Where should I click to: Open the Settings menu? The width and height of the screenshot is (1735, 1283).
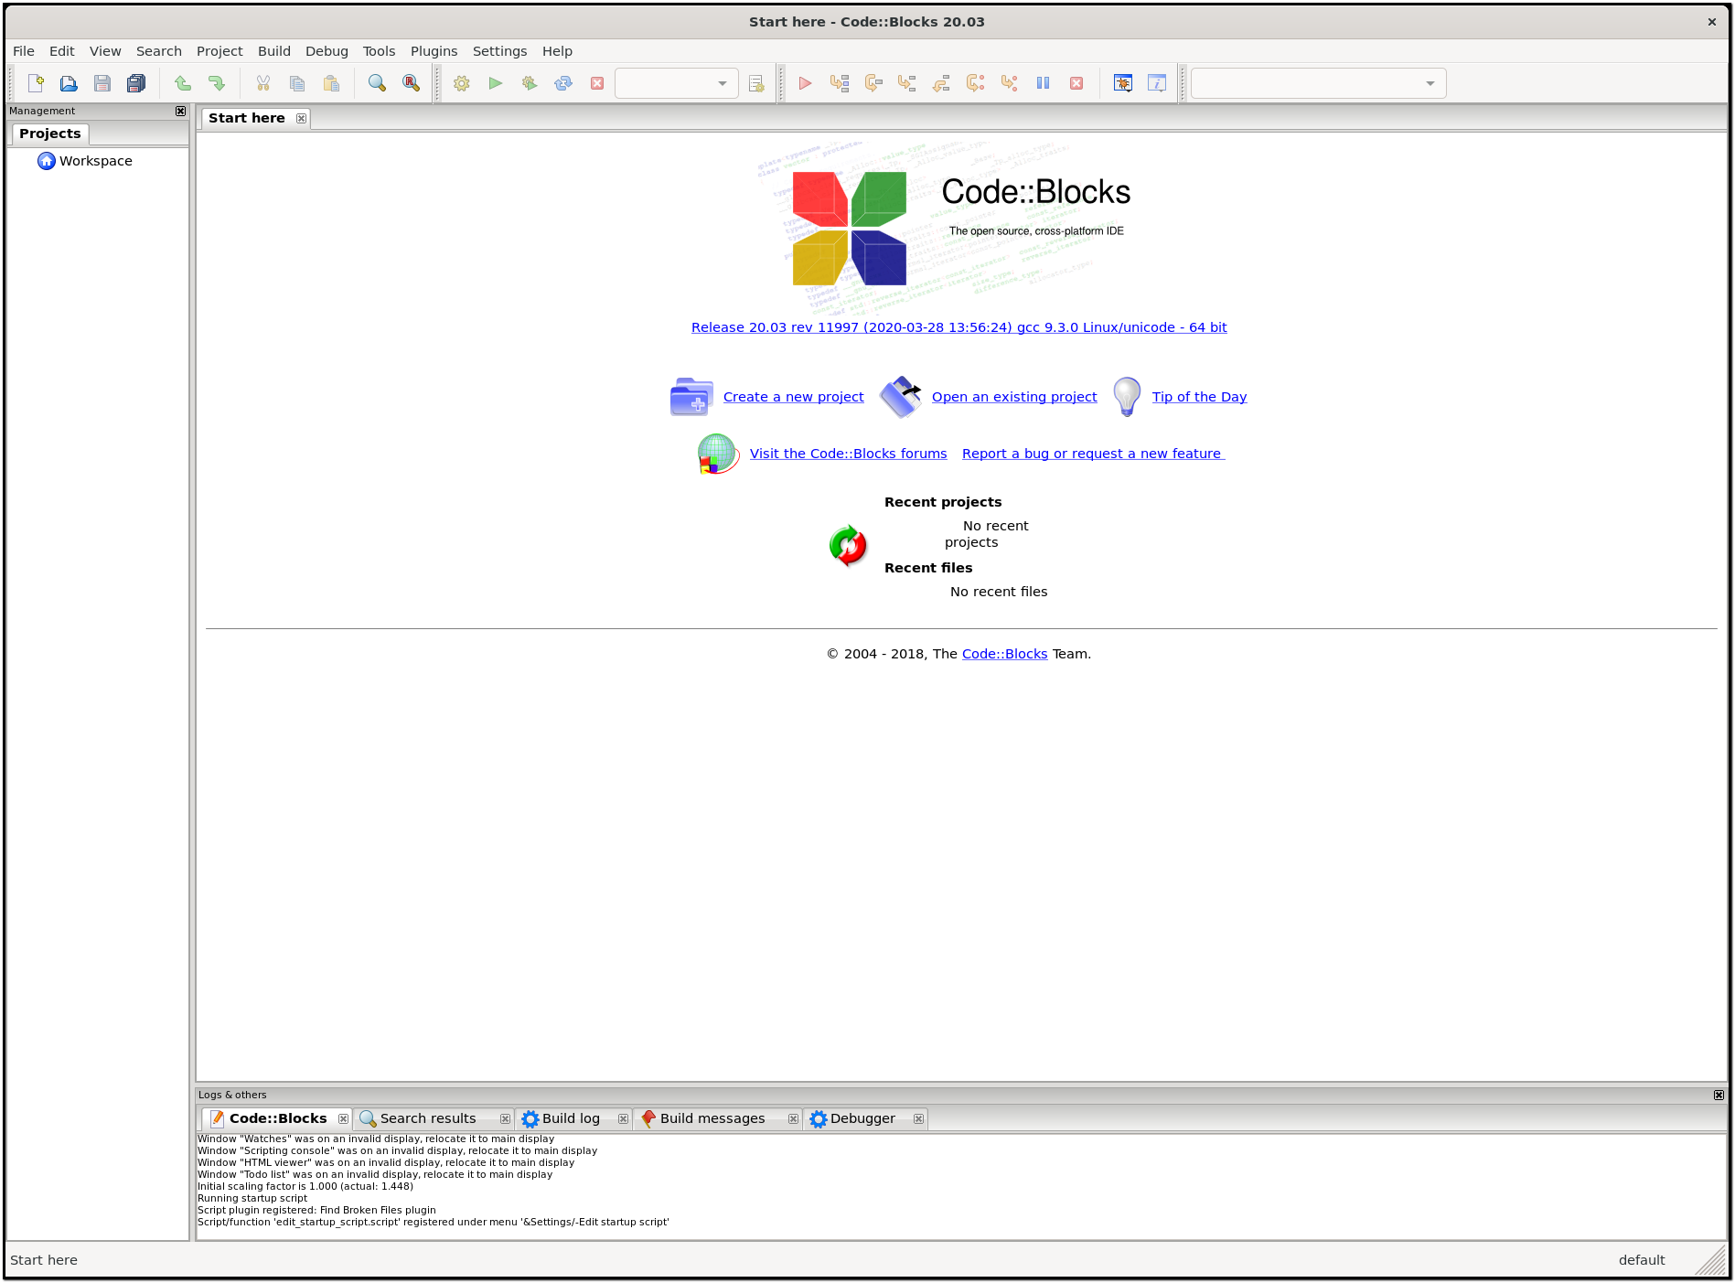click(499, 51)
